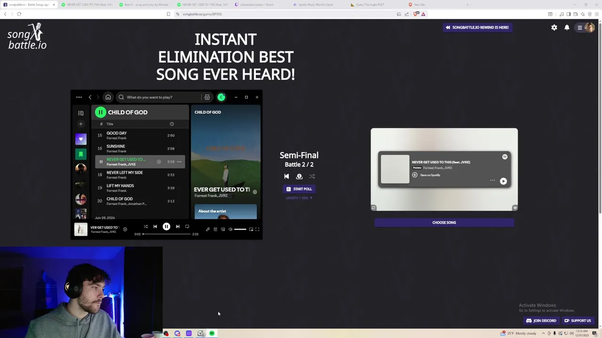Open the green bookmark playlist in the Spotify sidebar

click(80, 154)
